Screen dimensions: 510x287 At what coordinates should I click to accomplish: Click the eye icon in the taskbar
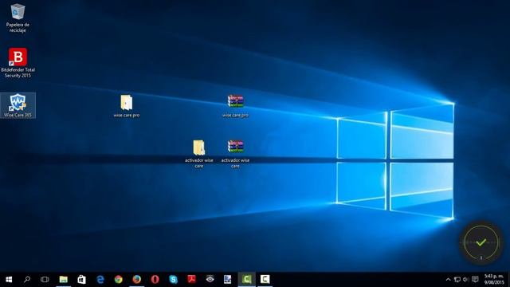(x=210, y=280)
